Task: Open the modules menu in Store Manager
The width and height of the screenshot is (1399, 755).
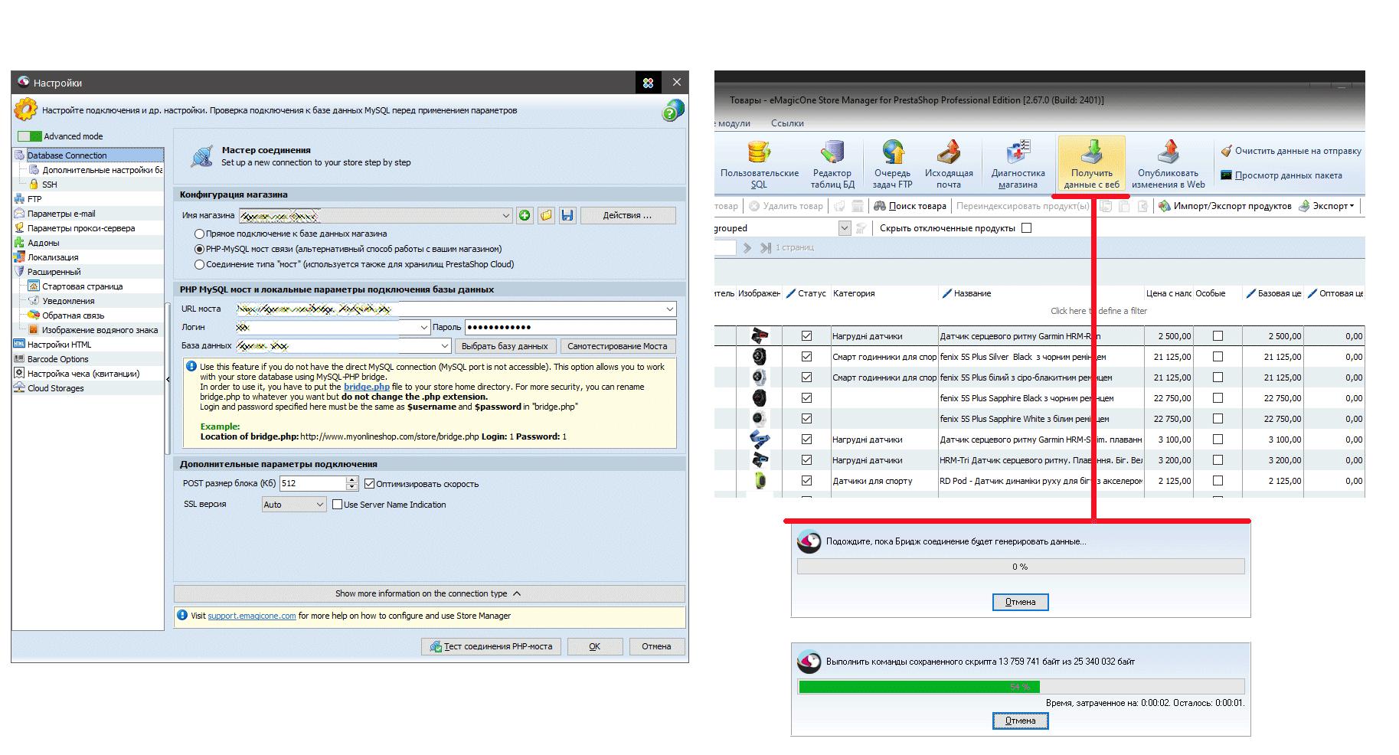Action: [733, 123]
